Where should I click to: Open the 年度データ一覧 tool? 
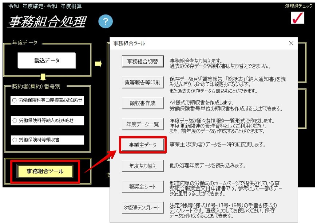(143, 124)
